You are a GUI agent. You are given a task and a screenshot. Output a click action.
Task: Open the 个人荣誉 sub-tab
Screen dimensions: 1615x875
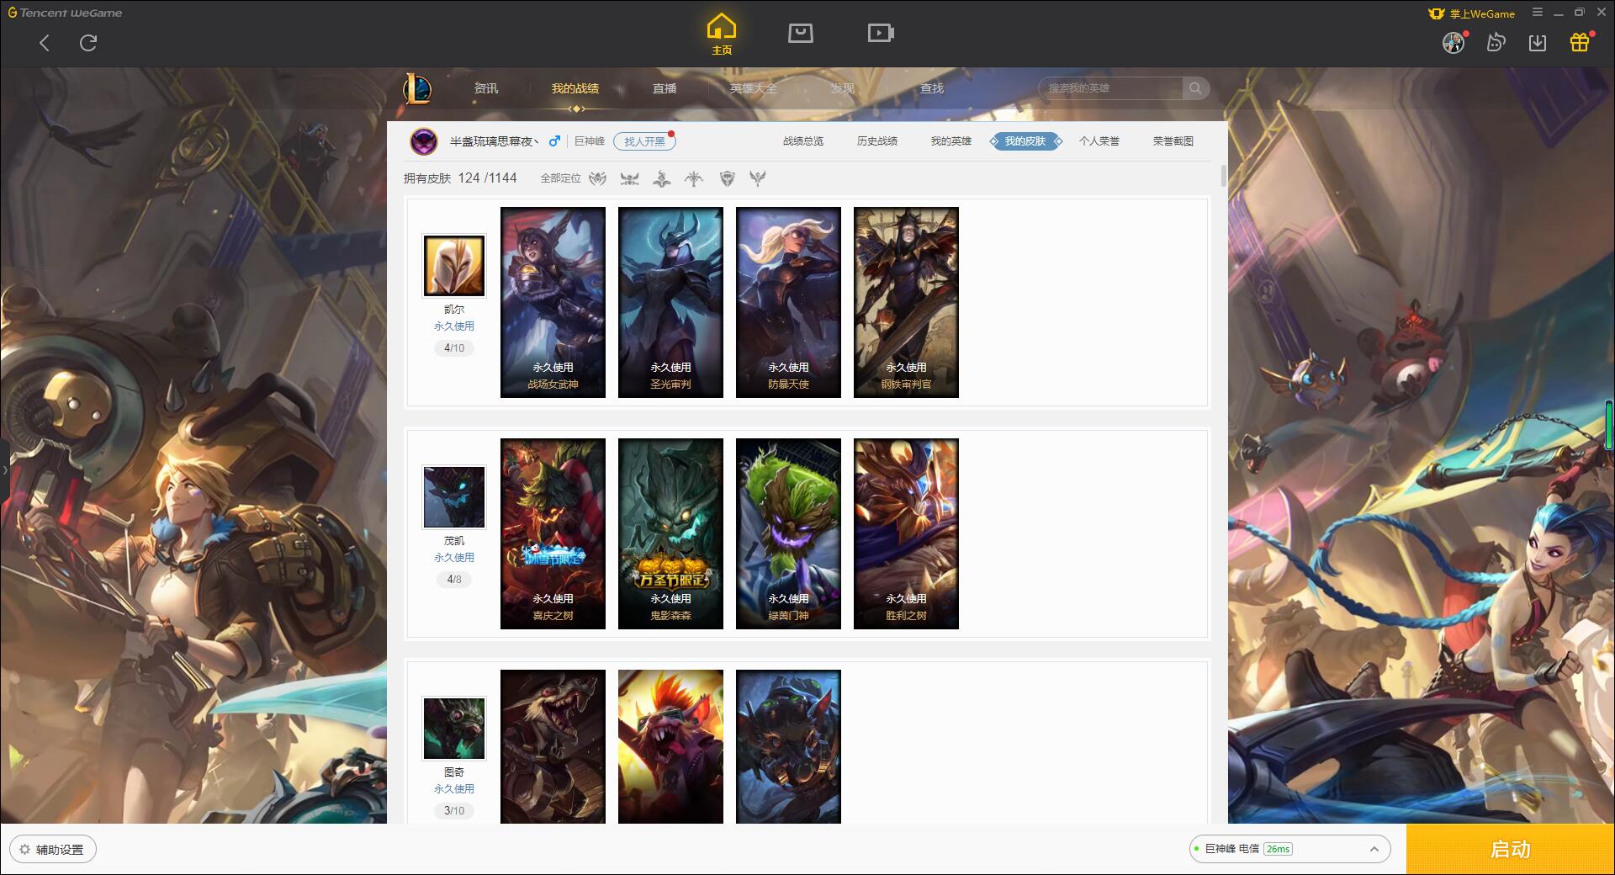pyautogui.click(x=1099, y=141)
